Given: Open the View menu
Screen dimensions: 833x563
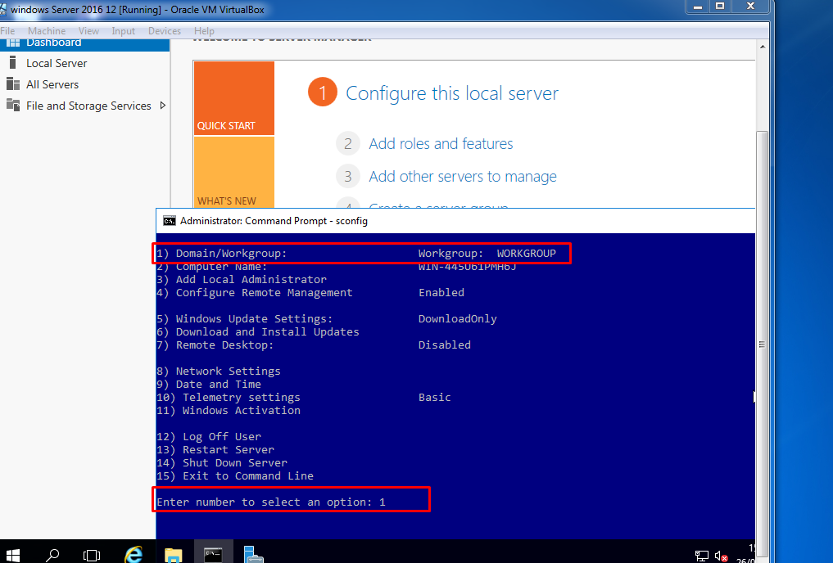Looking at the screenshot, I should click(x=88, y=31).
